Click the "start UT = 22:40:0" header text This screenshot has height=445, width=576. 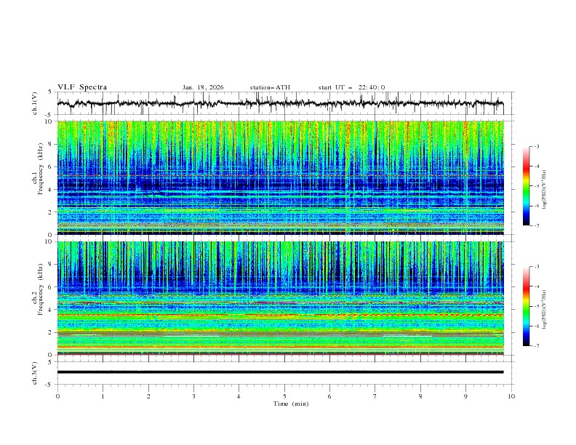click(351, 87)
